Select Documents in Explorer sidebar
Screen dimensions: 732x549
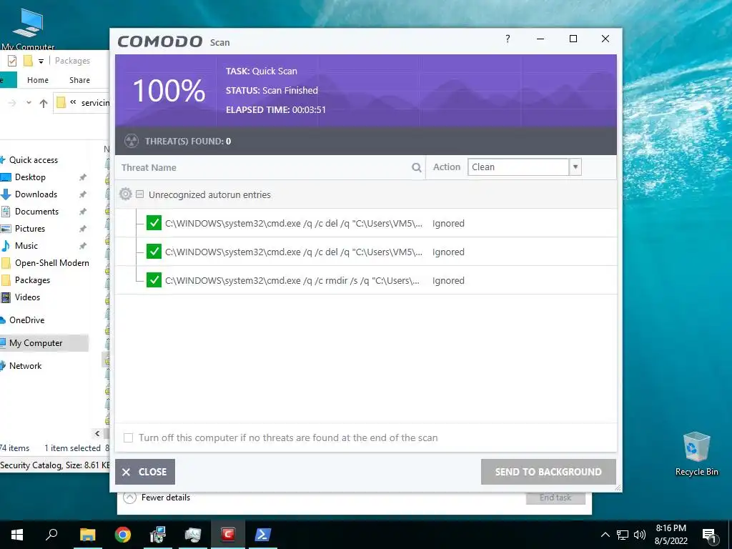(36, 212)
